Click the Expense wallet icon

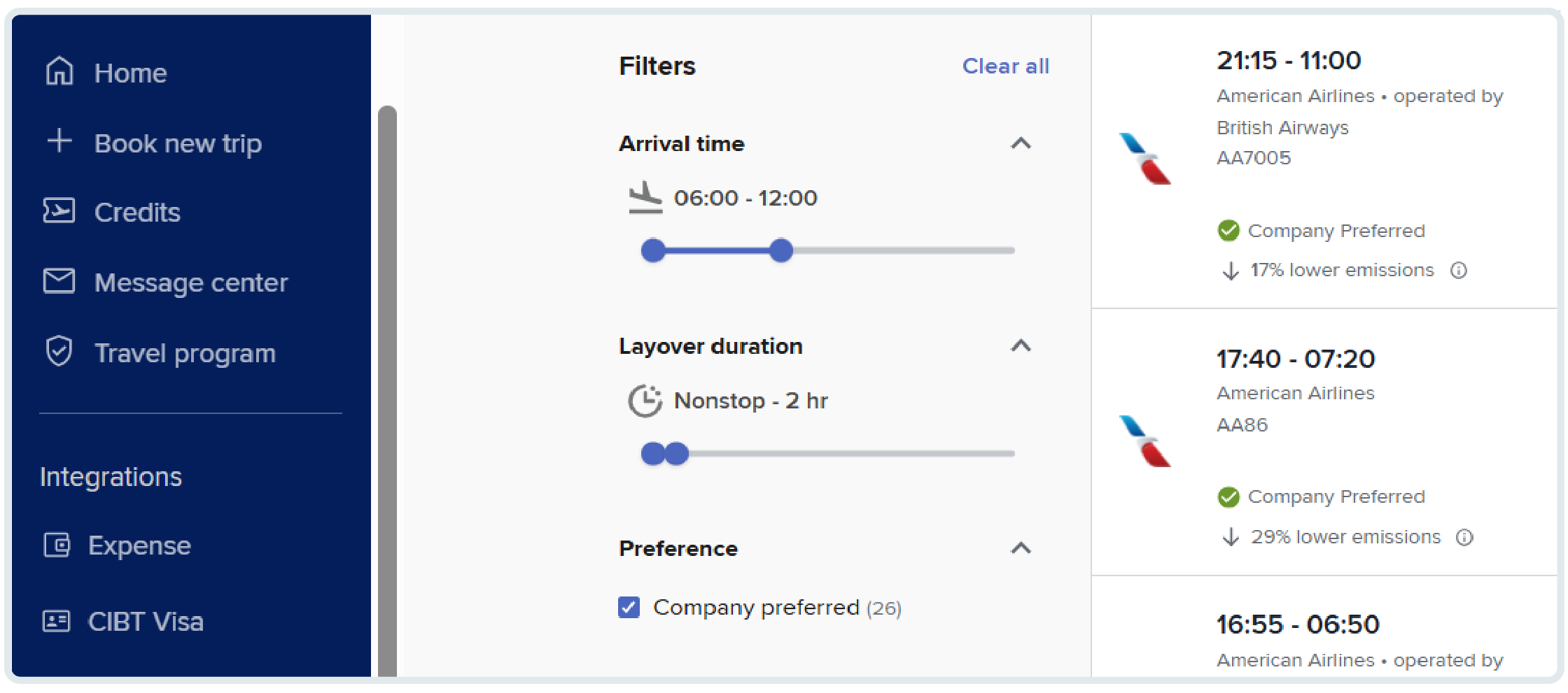pos(57,545)
